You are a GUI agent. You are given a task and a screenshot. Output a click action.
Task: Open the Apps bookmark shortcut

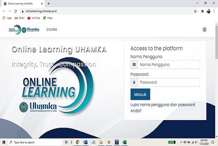click(x=7, y=18)
